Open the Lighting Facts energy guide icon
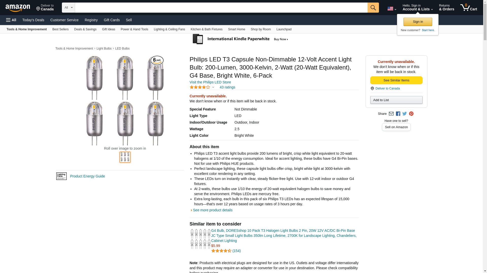The height and width of the screenshot is (273, 487). coord(61,176)
